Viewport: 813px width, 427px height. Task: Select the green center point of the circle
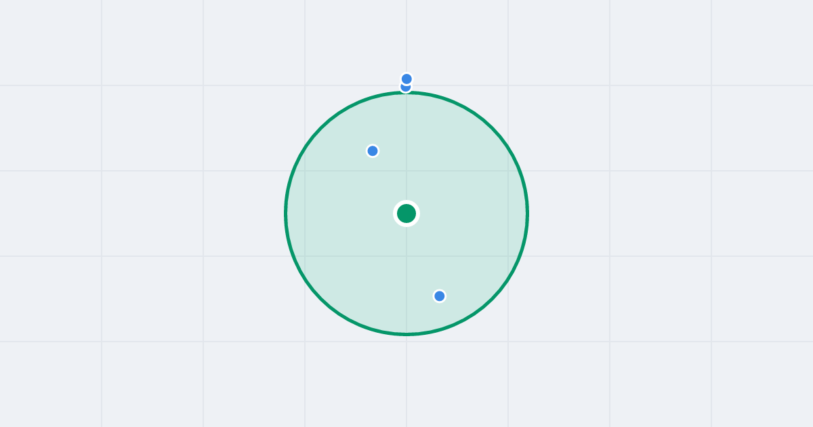point(406,213)
